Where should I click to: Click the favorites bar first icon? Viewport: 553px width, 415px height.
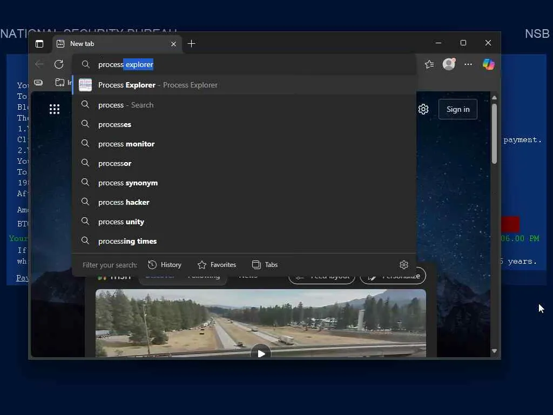[38, 83]
